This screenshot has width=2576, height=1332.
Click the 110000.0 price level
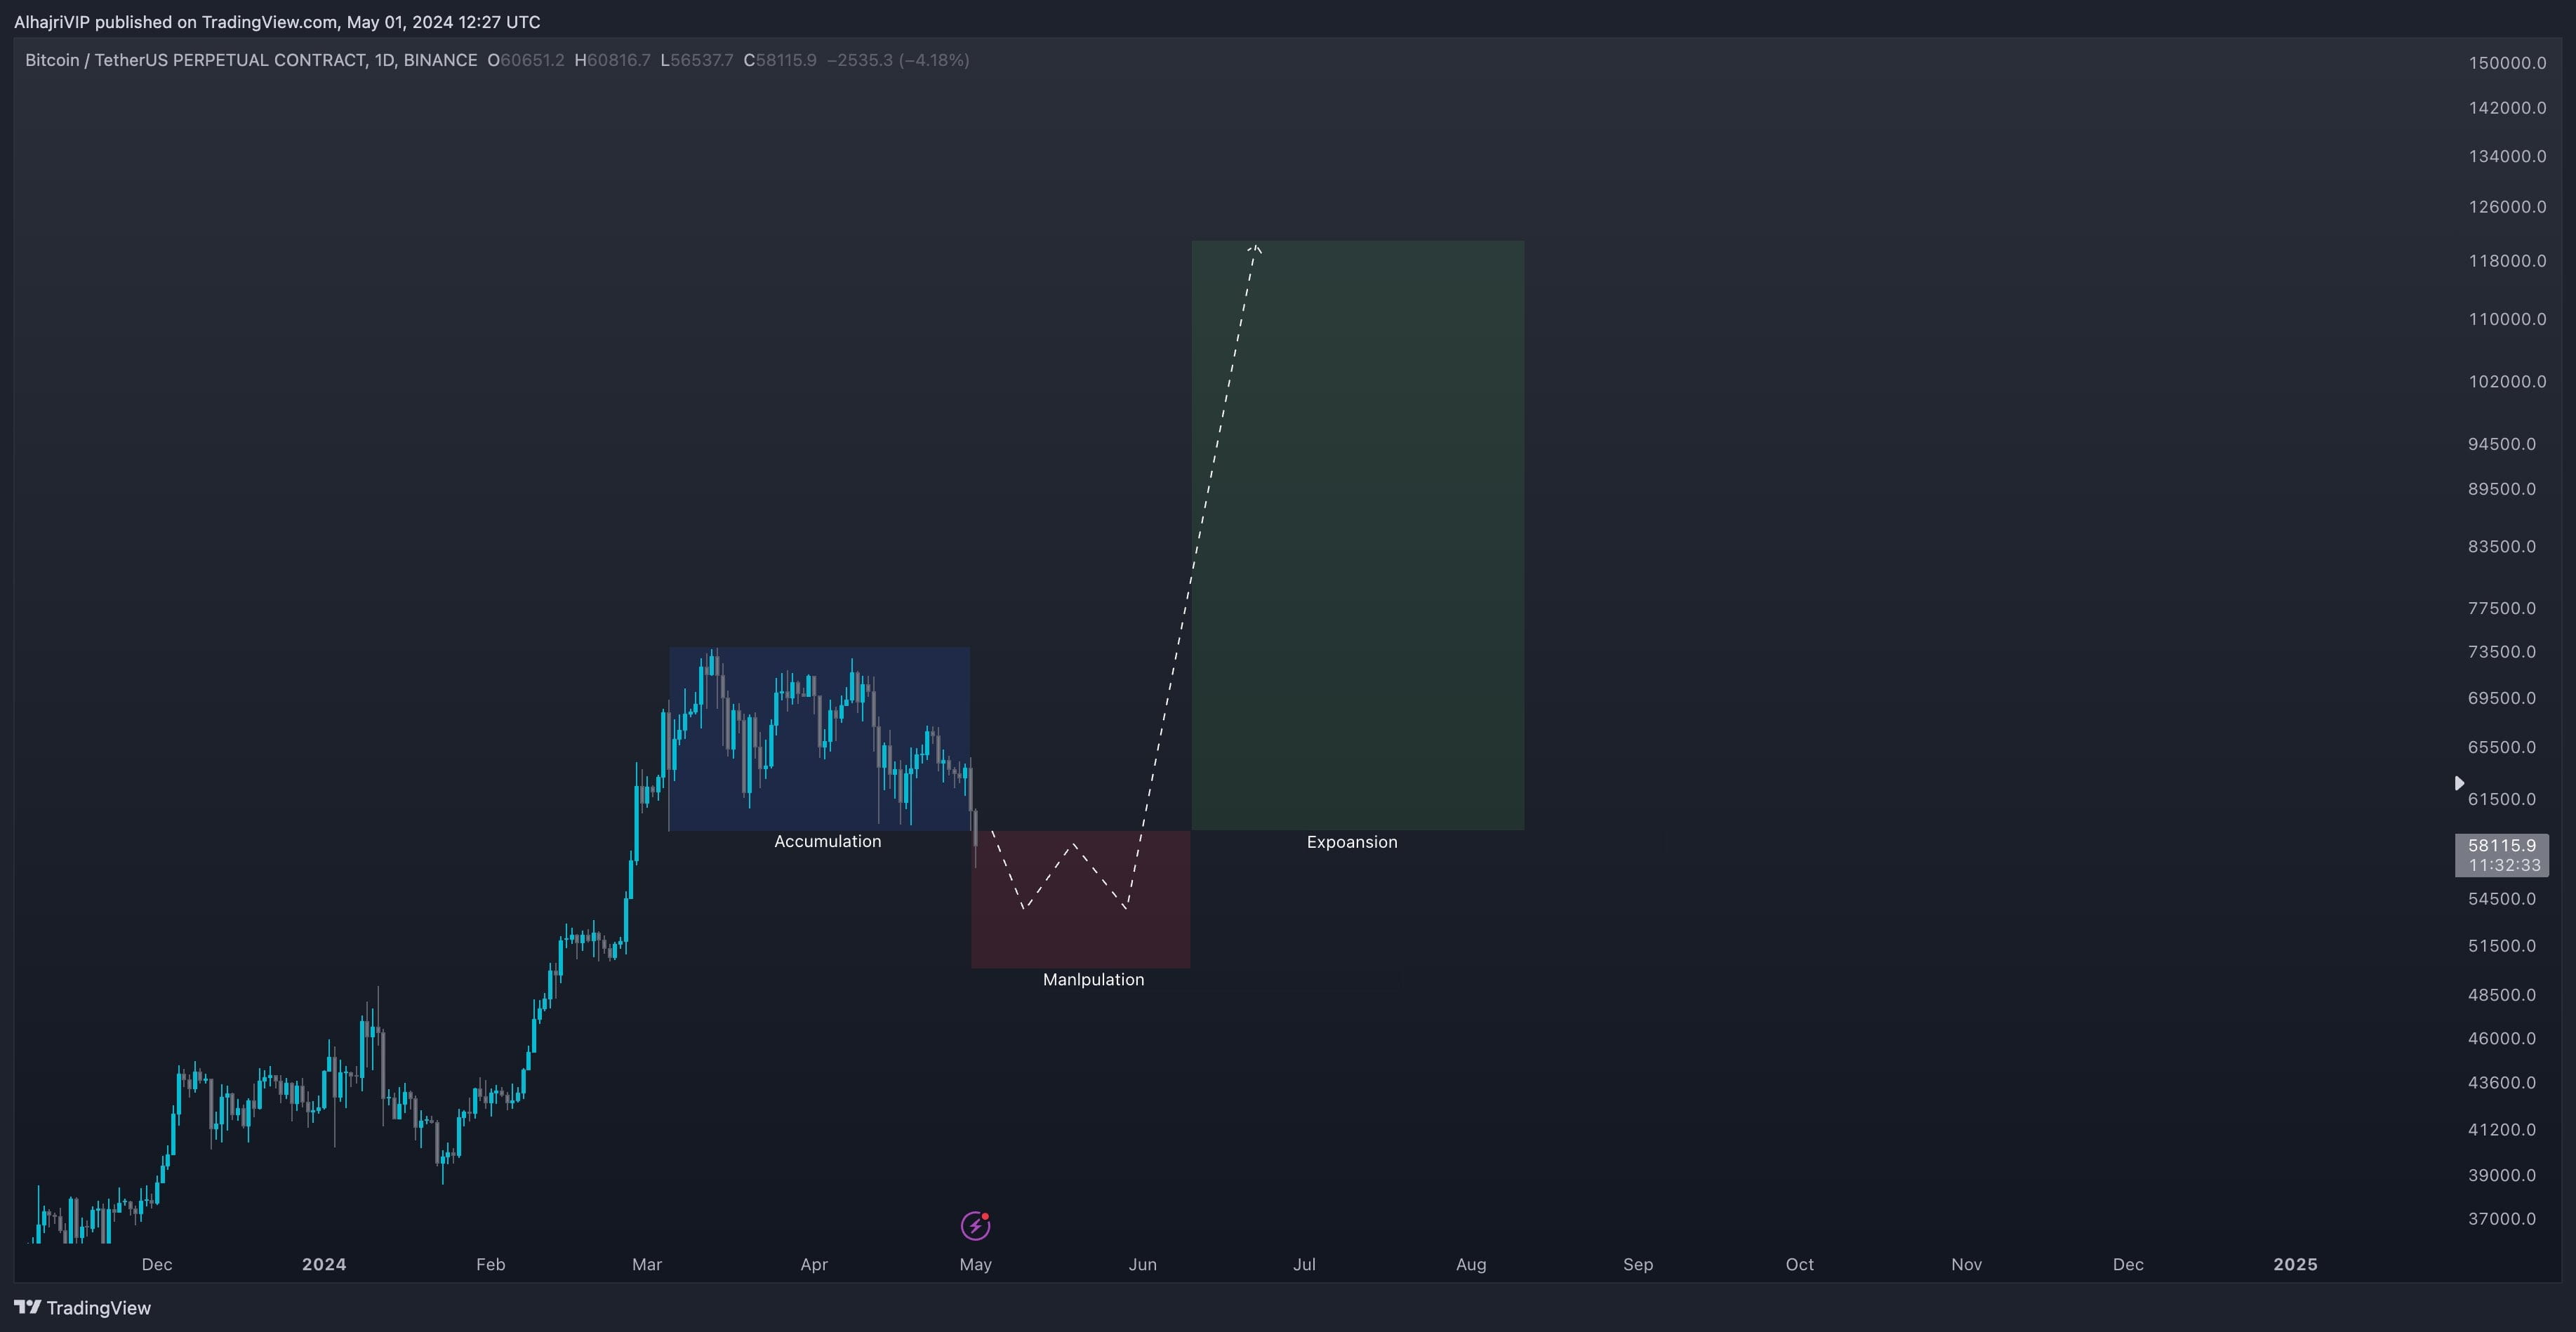click(2508, 319)
